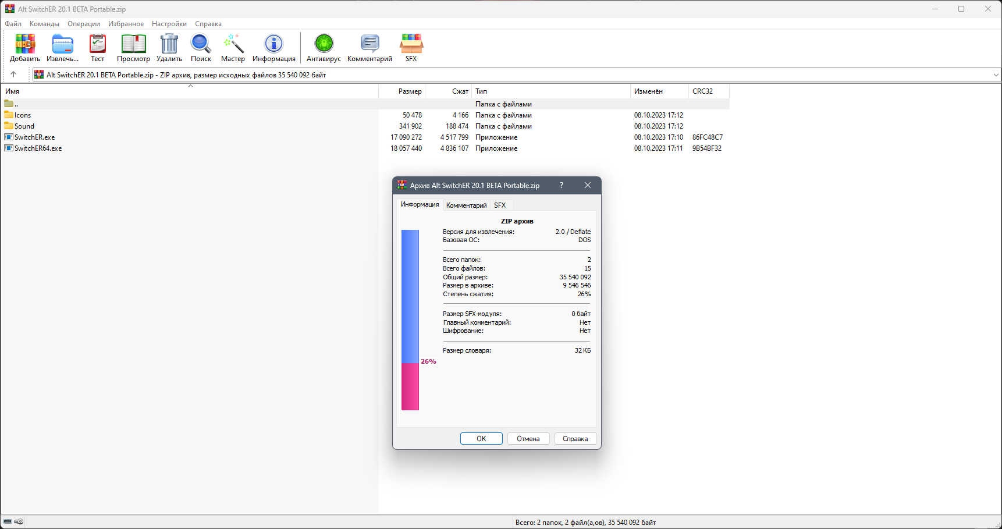Collapse the Имя column sort indicator

click(x=190, y=85)
